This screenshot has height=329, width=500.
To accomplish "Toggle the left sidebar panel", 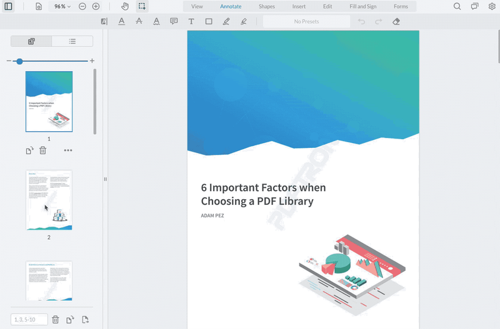I will 8,6.
